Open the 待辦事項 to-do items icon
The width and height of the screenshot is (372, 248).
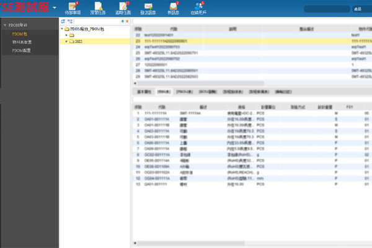pos(73,8)
